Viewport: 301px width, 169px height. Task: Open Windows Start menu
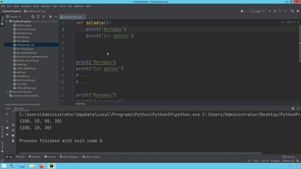coord(4,166)
